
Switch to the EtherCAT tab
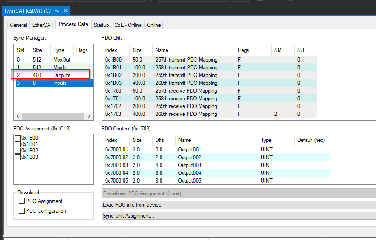pyautogui.click(x=43, y=25)
